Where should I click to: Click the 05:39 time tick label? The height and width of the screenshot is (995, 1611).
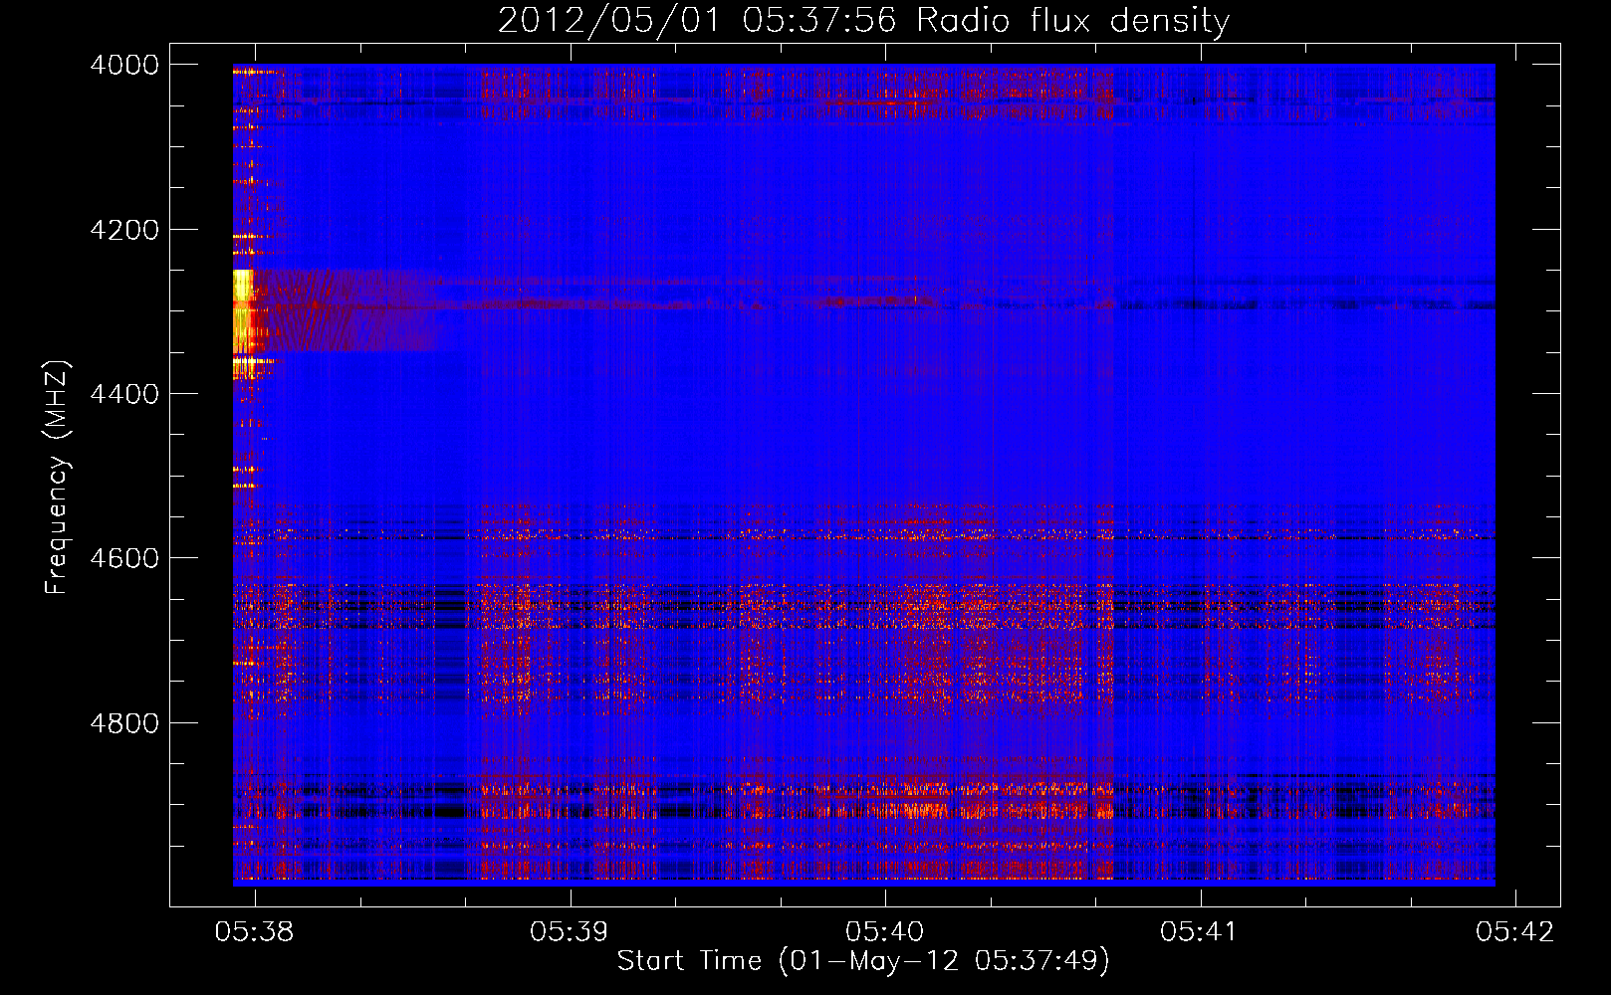click(570, 931)
